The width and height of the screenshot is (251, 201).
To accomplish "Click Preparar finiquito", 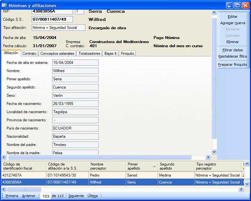I will 232,65.
